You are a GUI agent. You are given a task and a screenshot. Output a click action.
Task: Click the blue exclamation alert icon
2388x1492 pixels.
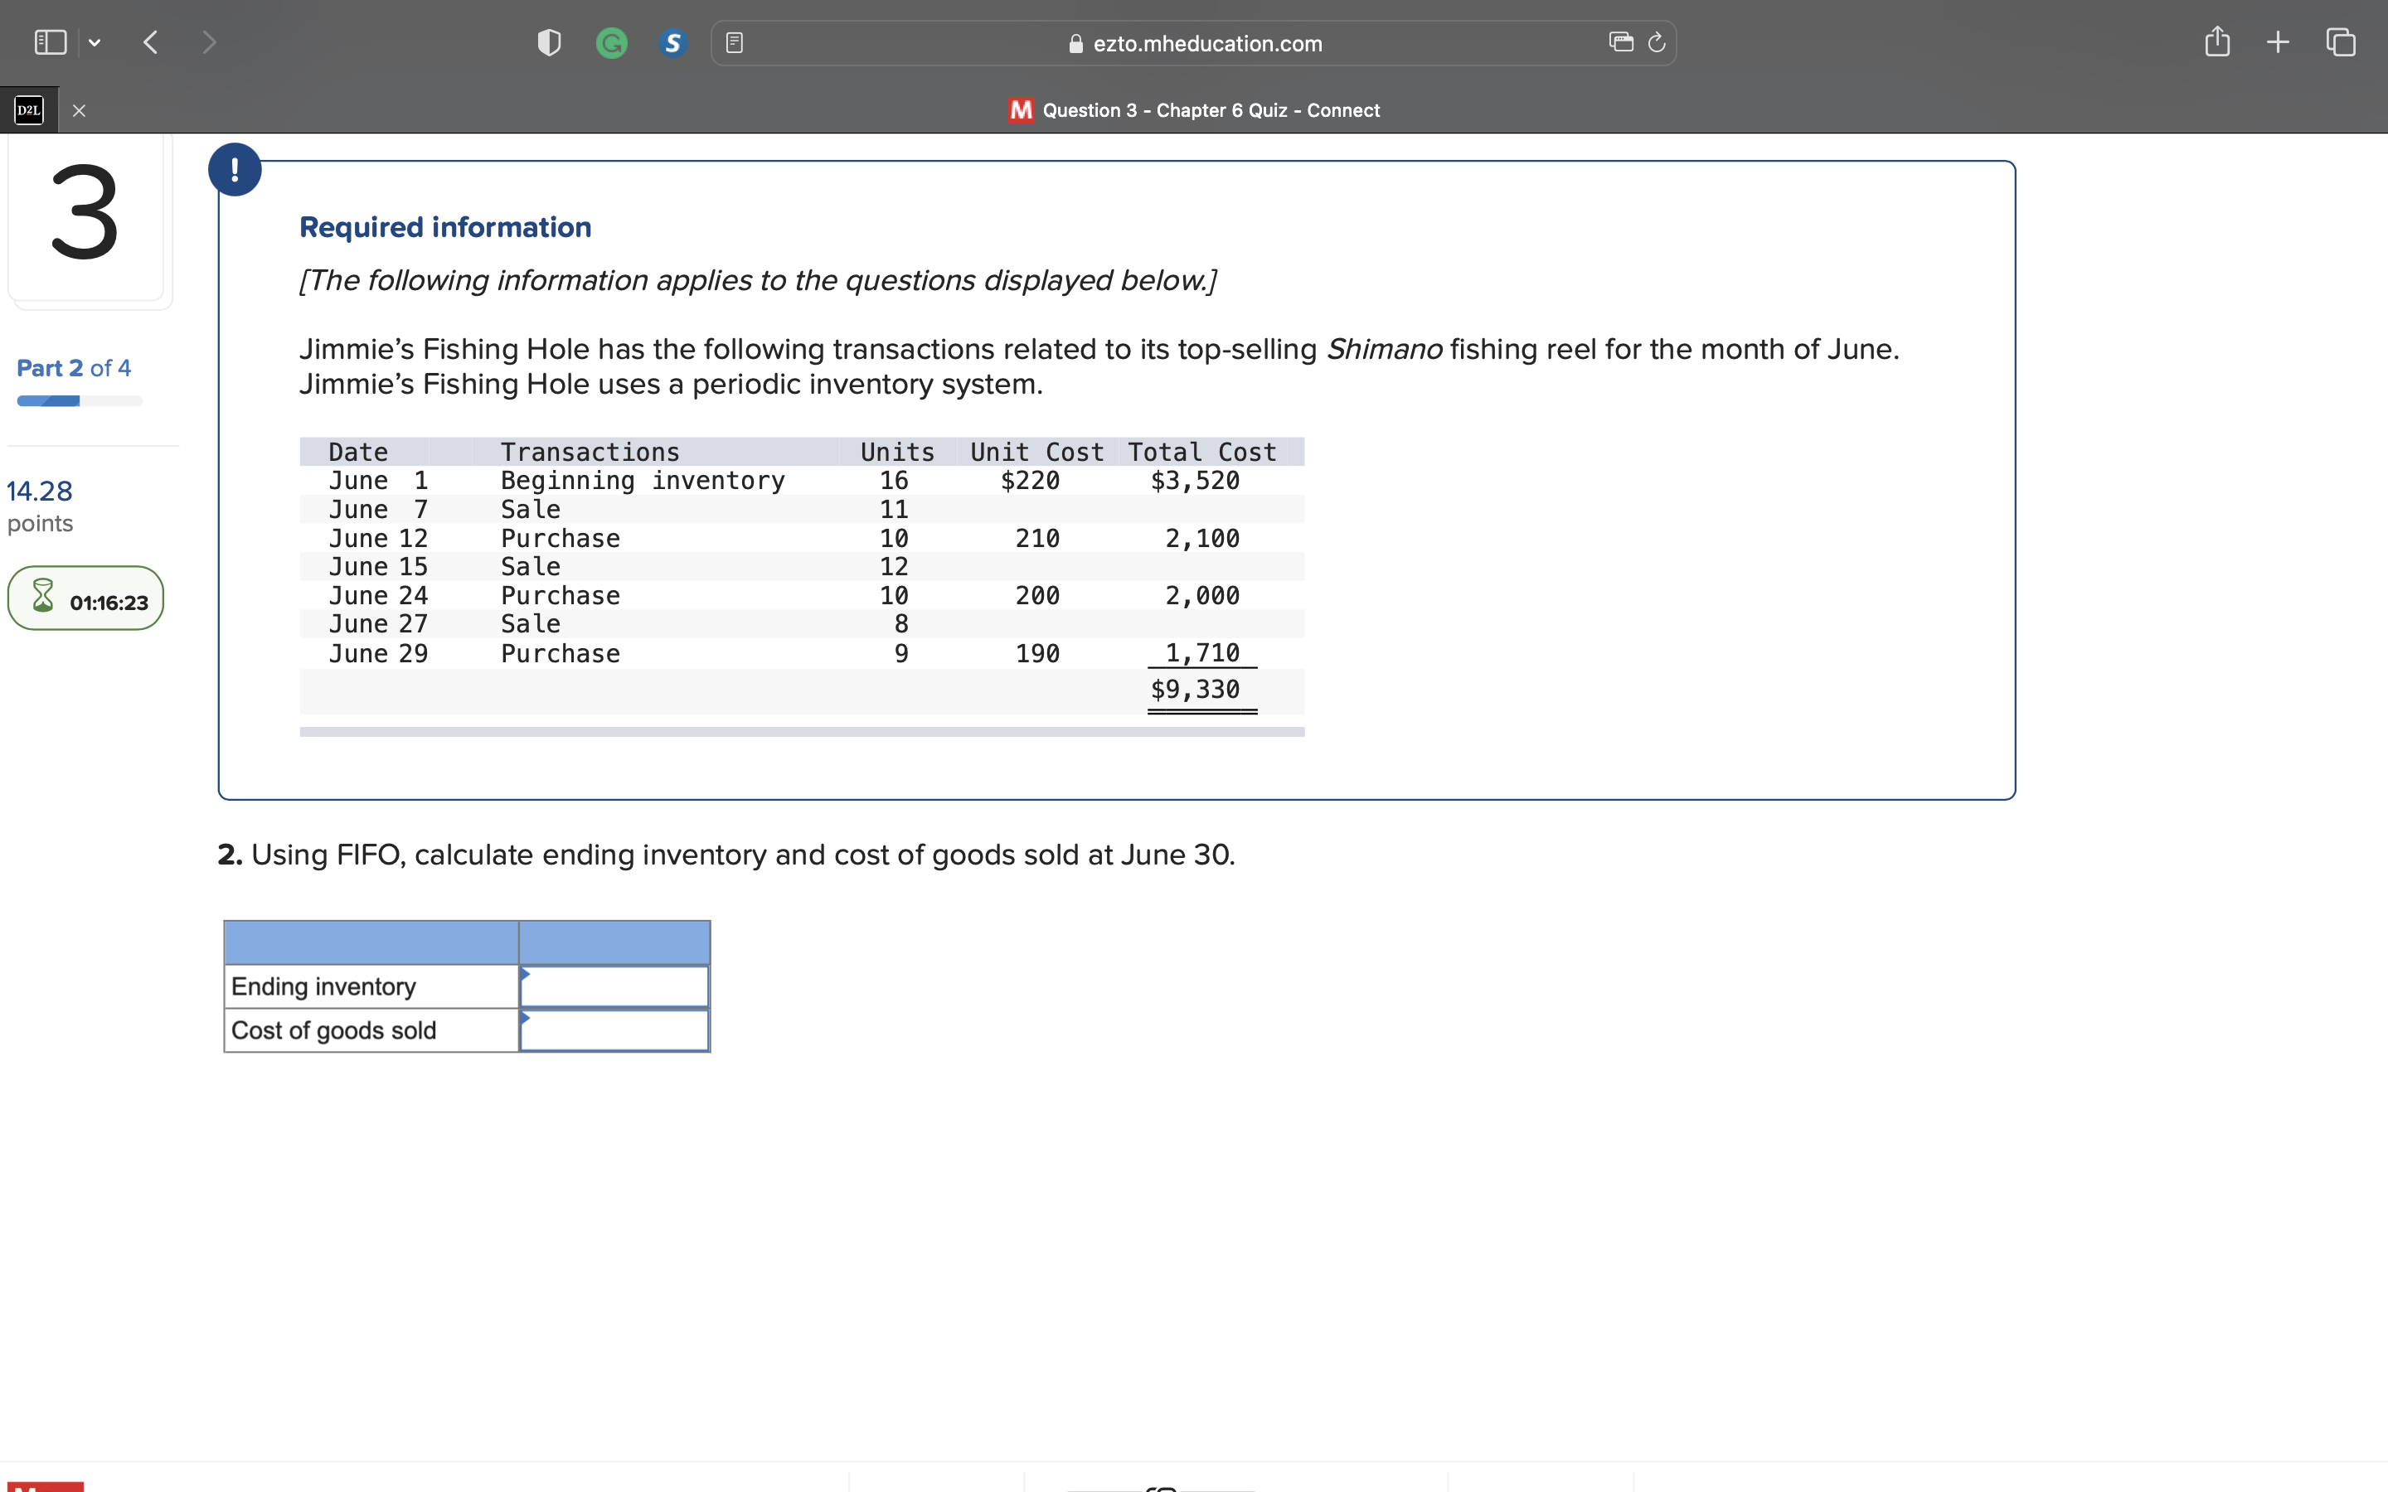(235, 169)
